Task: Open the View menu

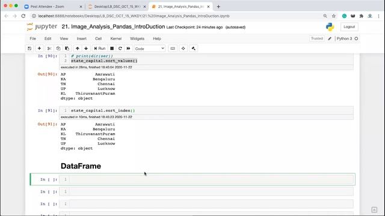Action: [x=64, y=38]
